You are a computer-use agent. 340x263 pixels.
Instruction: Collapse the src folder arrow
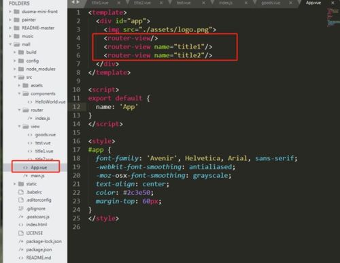[x=15, y=77]
